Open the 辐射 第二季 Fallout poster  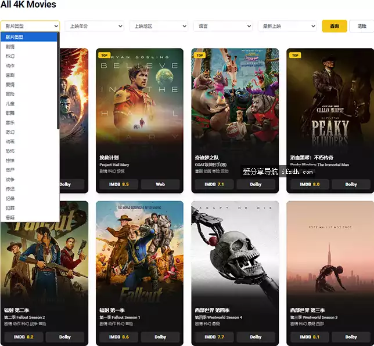point(44,262)
